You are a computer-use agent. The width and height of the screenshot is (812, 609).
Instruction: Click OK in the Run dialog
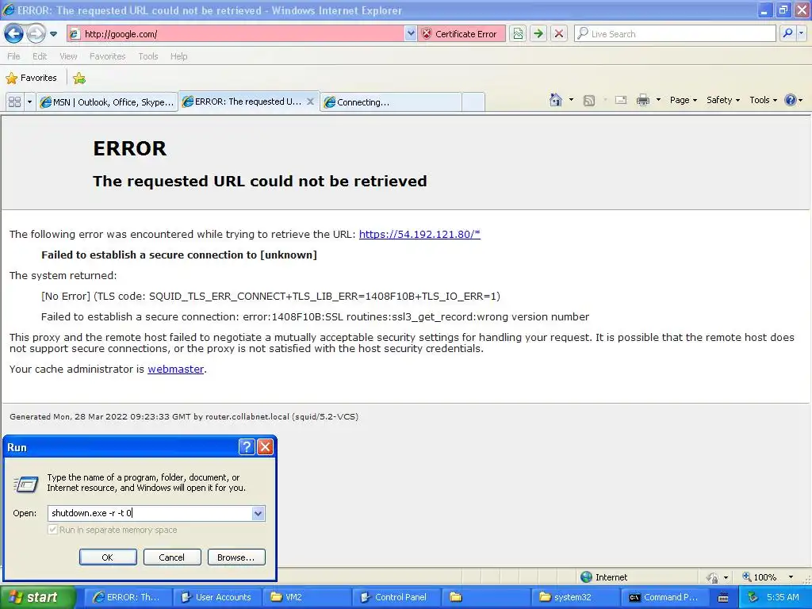[x=108, y=557]
